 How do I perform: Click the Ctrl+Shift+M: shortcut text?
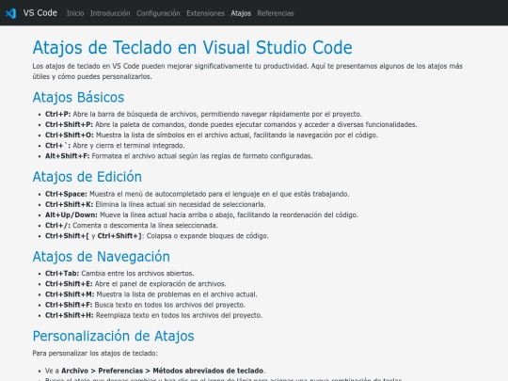coord(70,294)
